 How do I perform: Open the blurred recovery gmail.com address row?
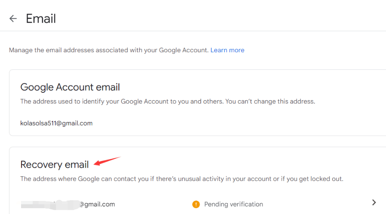coord(197,204)
